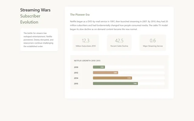Select the intro card about the battle for viewers
Image resolution: width=194 pixels, height=121 pixels.
[x=39, y=40]
